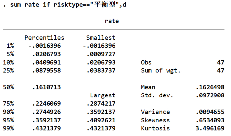Click the Skewness label
This screenshot has height=136, width=231.
coord(155,120)
